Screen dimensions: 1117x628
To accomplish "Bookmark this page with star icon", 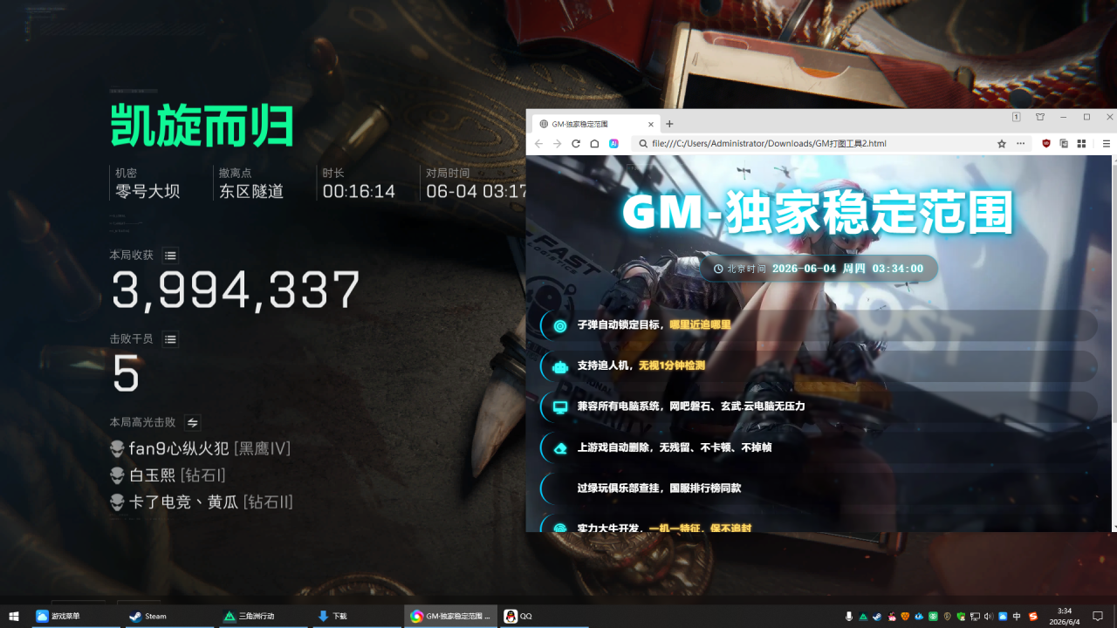I will [x=1002, y=143].
